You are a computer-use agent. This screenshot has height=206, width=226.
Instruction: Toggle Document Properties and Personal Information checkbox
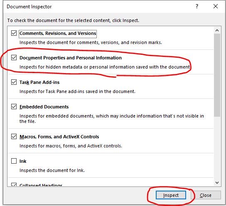[14, 58]
